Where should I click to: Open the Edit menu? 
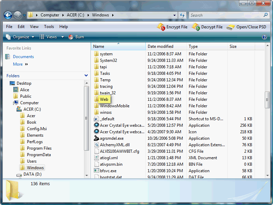(21, 27)
